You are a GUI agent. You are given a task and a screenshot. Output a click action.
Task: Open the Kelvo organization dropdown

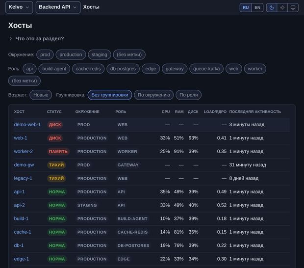[19, 7]
